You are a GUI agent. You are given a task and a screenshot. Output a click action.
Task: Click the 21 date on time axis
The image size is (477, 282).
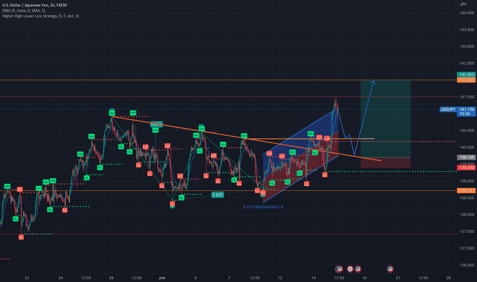398,278
